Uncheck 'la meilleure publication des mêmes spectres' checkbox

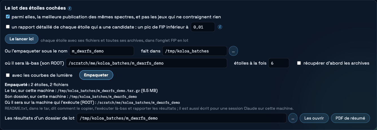tap(8, 17)
